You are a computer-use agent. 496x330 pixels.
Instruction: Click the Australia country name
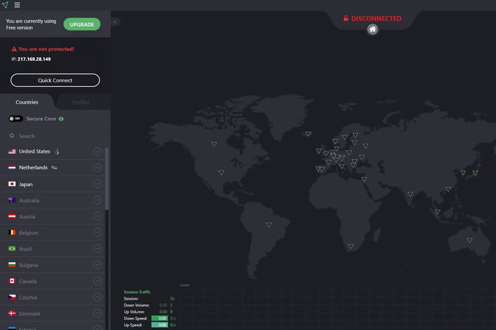[x=29, y=200]
